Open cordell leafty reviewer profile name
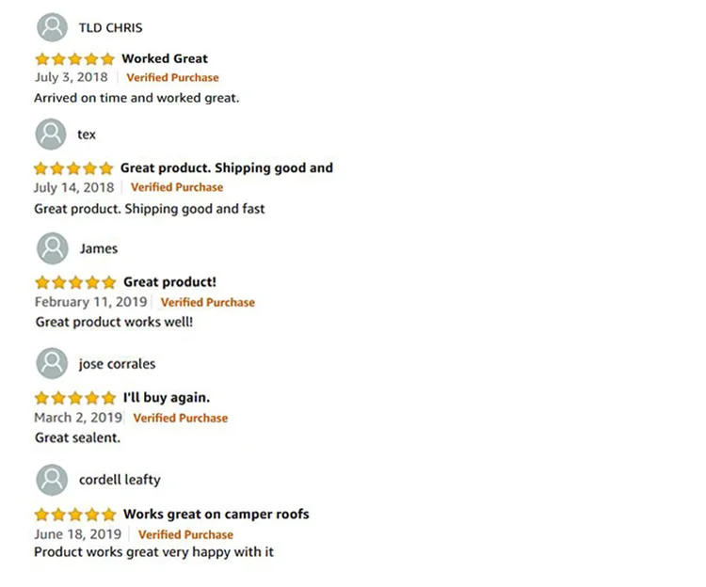This screenshot has height=587, width=706. 120,480
